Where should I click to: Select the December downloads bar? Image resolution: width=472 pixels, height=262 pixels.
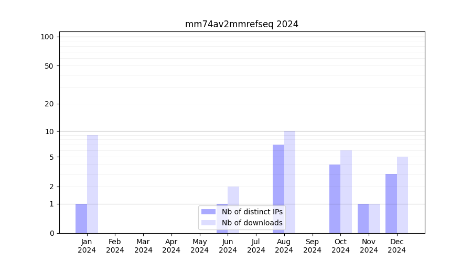point(402,195)
